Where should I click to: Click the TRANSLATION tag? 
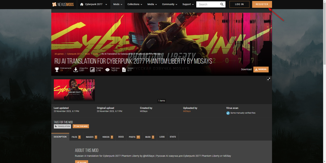[62, 126]
